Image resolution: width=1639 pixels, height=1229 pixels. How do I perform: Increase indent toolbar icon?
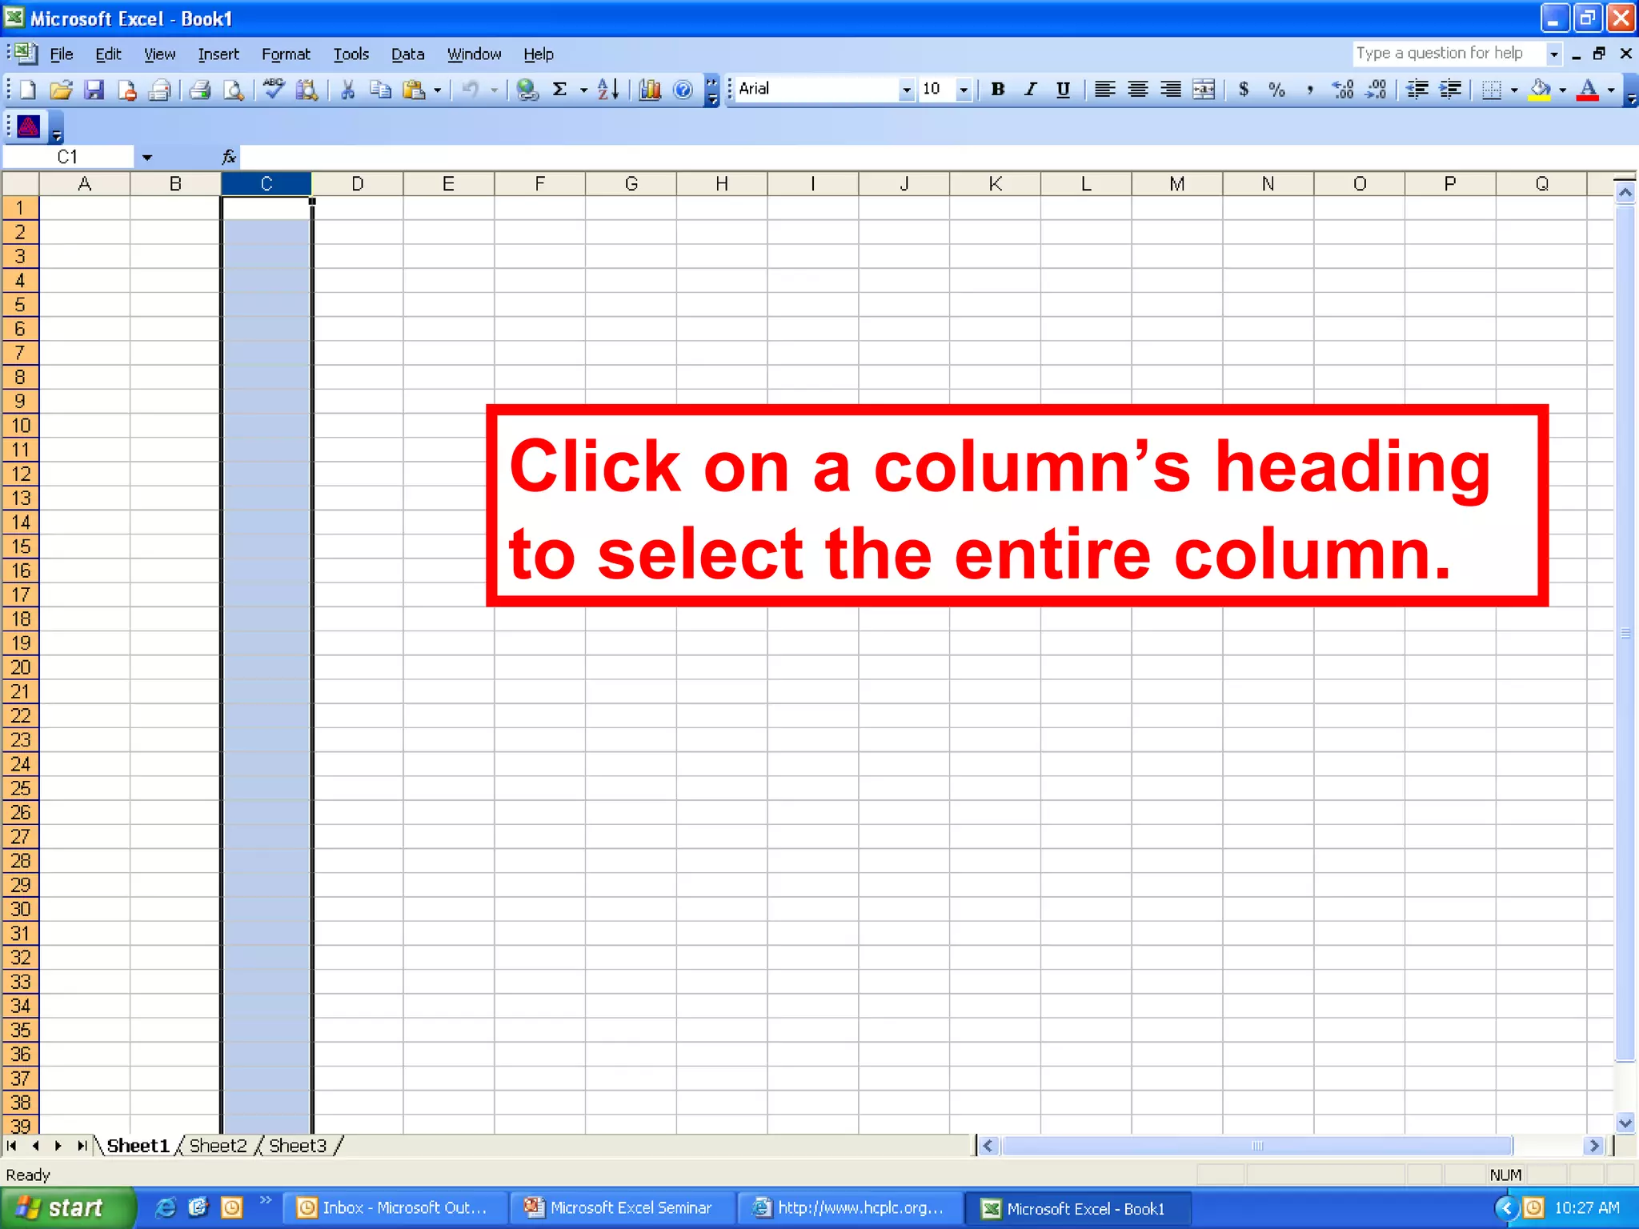(x=1450, y=90)
